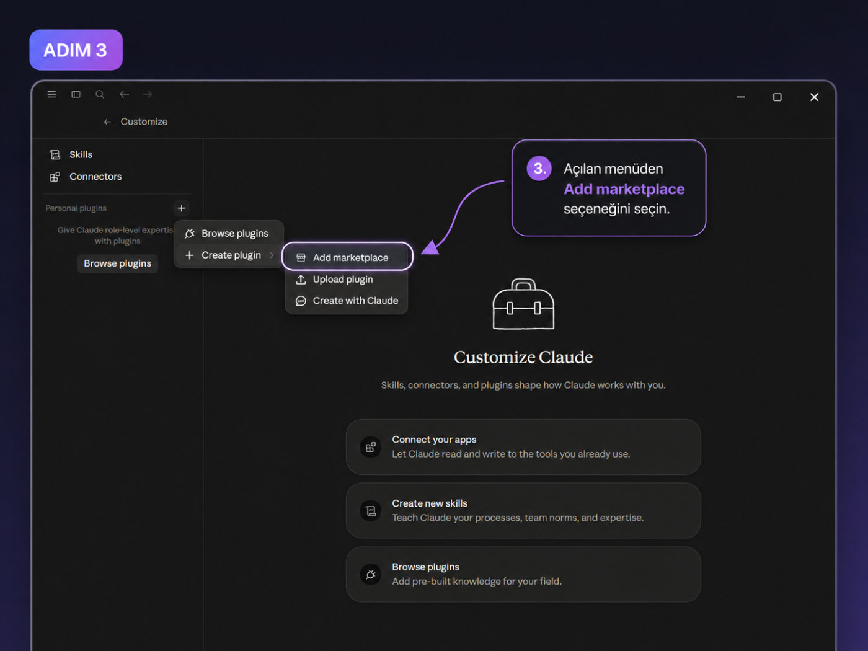Select Create with Claude submenu option
The width and height of the screenshot is (868, 651).
[x=347, y=301]
